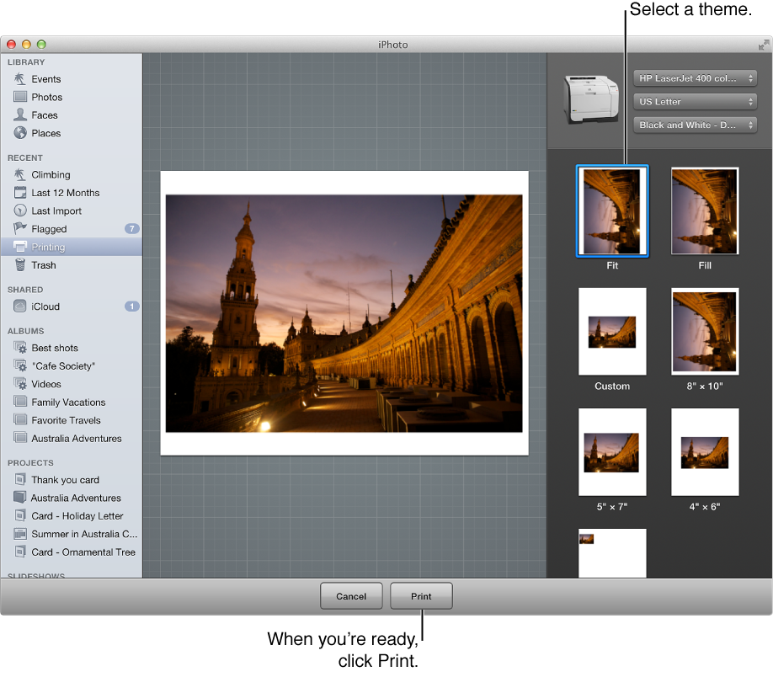Open the Black and White preset dropdown
This screenshot has width=773, height=677.
pyautogui.click(x=695, y=125)
